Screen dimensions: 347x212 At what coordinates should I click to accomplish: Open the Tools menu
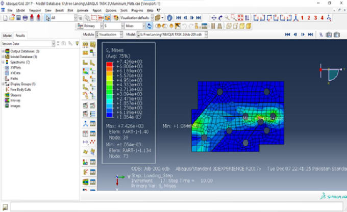pyautogui.click(x=123, y=10)
